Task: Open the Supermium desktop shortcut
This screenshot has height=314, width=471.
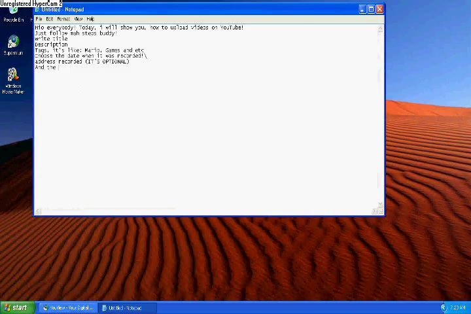Action: (12, 45)
